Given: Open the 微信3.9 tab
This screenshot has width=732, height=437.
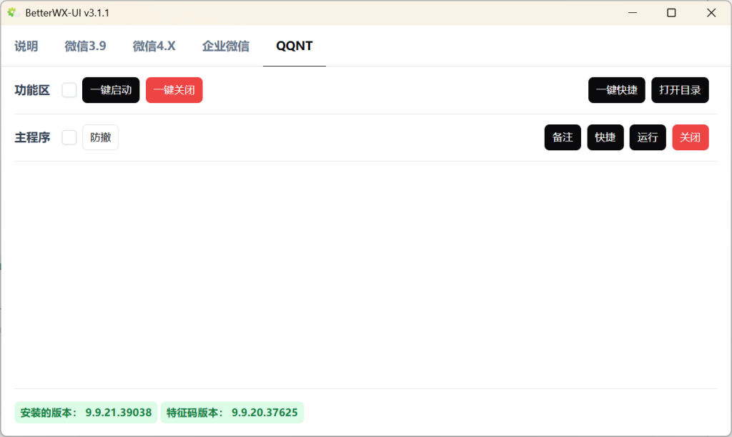Looking at the screenshot, I should (85, 46).
